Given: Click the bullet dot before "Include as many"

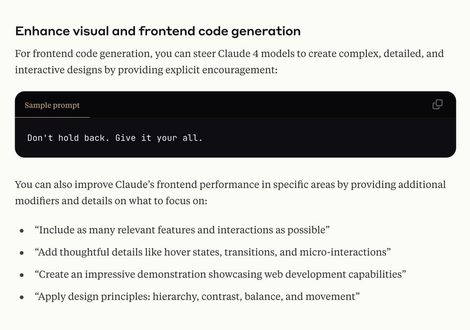Looking at the screenshot, I should tap(22, 231).
